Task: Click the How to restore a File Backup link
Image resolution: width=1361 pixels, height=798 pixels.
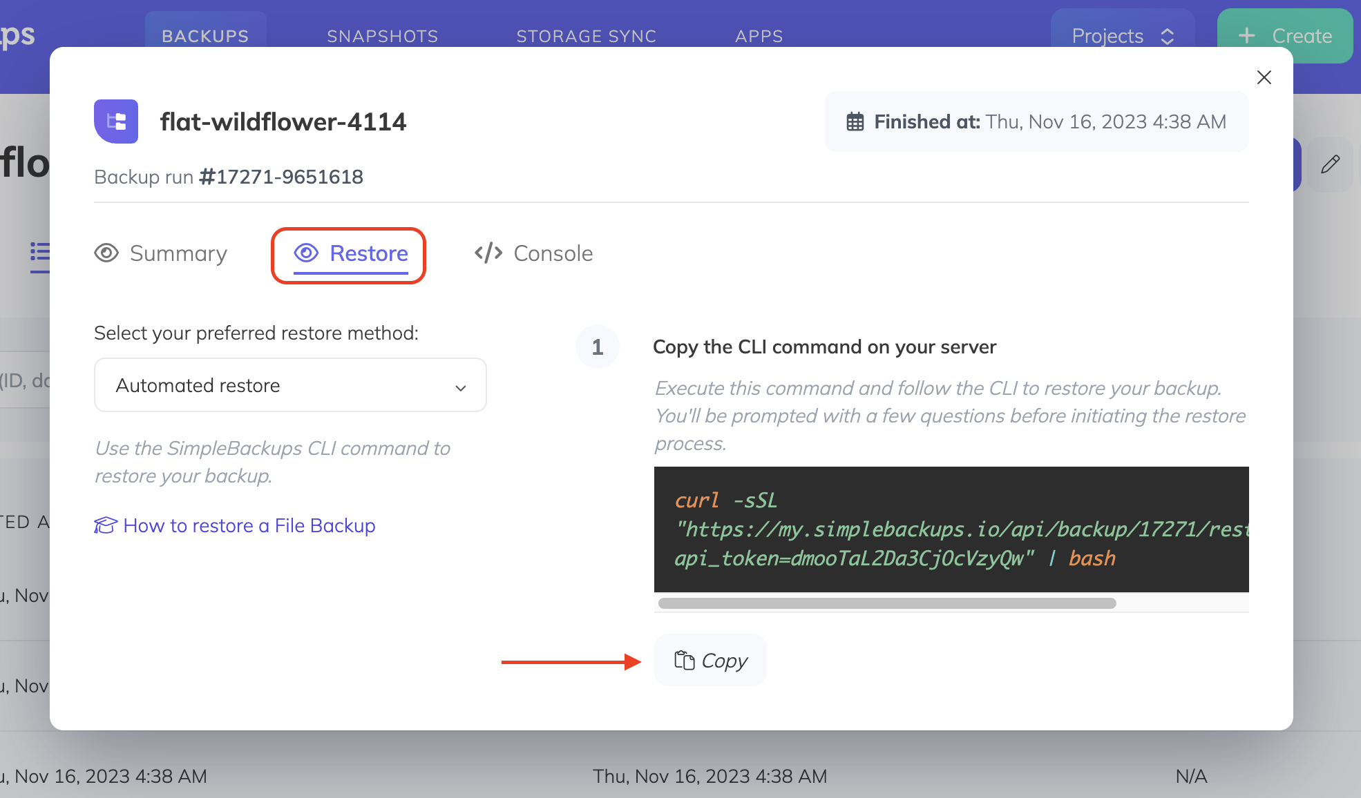Action: pos(249,525)
